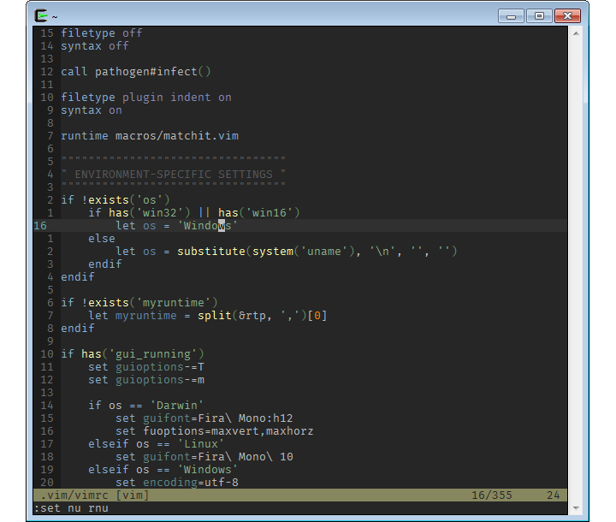This screenshot has width=616, height=522.
Task: Close the terminal window
Action: 567,16
